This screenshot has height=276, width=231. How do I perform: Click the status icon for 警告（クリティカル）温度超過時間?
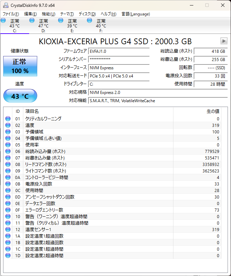click(x=8, y=223)
